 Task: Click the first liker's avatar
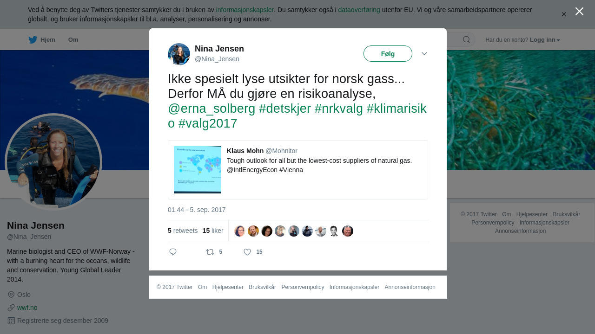point(240,231)
